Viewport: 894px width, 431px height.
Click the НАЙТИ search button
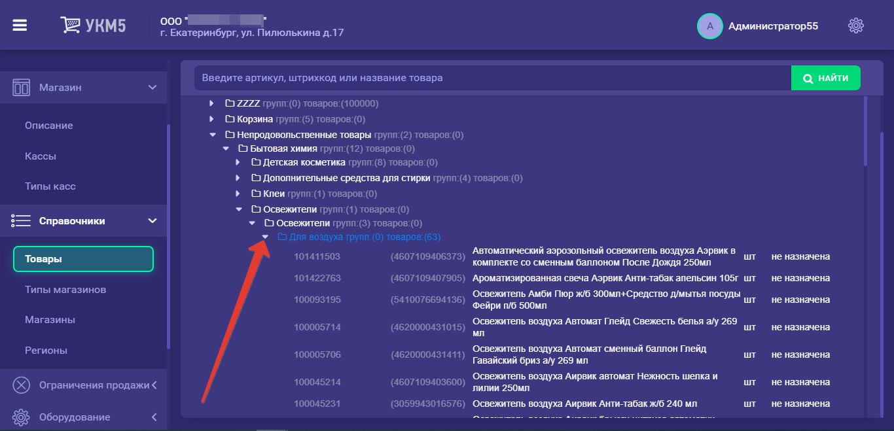[x=826, y=78]
